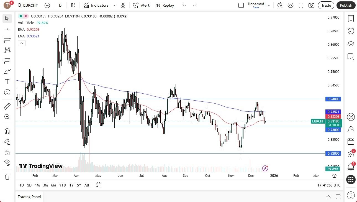Open the news feed icon with badge
Image resolution: width=357 pixels, height=202 pixels.
click(351, 154)
